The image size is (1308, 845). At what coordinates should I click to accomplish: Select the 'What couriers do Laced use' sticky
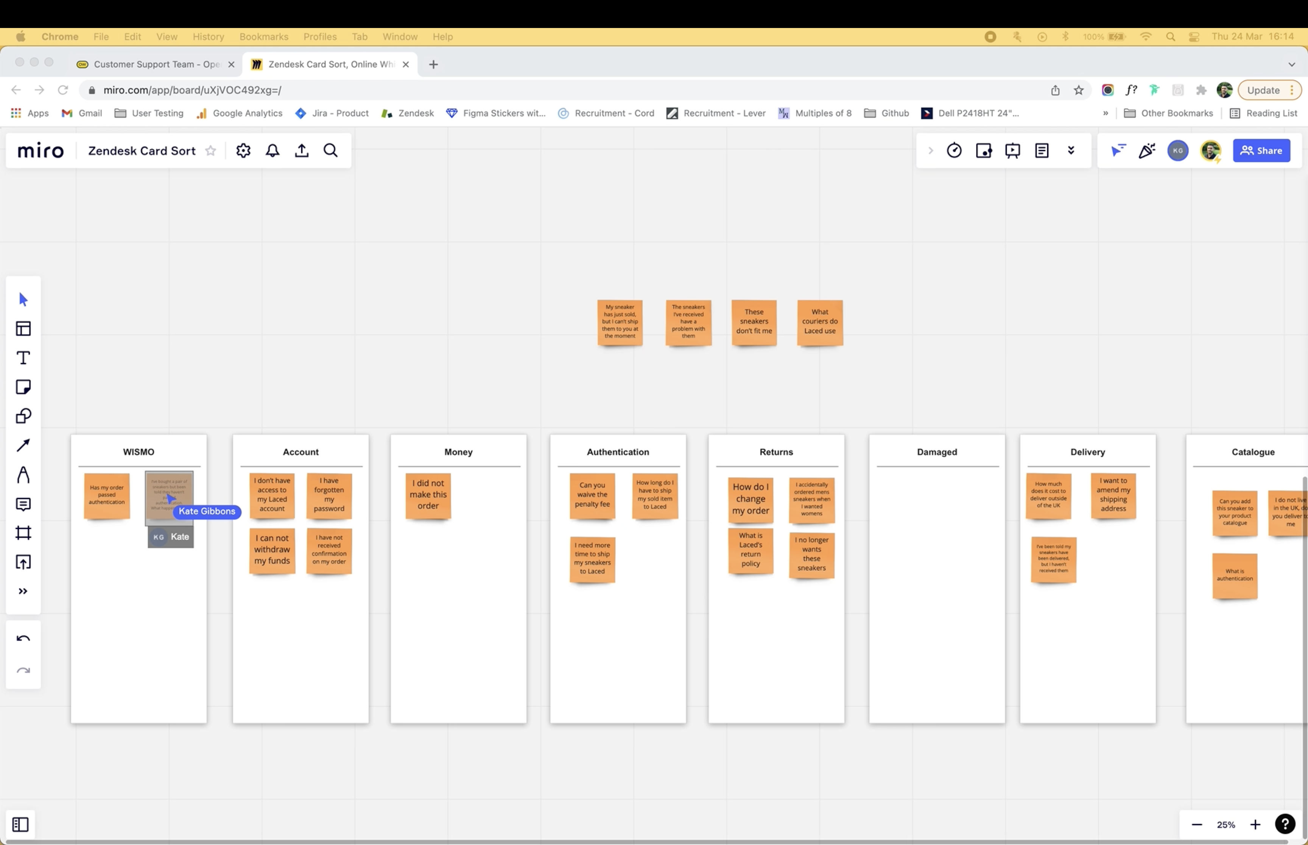820,322
